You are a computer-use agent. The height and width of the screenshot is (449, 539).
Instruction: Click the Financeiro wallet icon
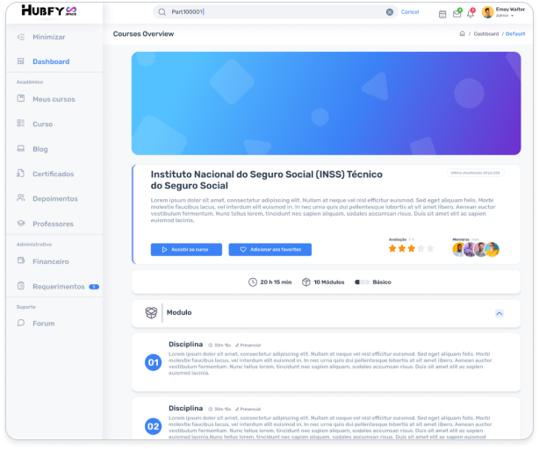pos(21,260)
